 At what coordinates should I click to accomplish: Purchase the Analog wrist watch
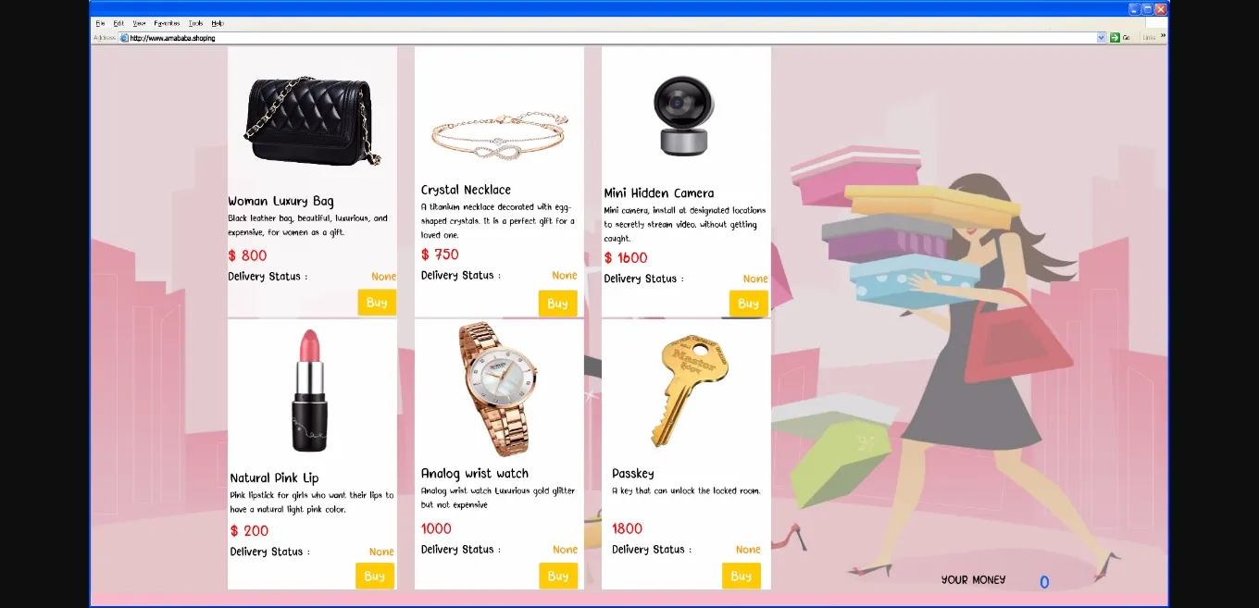click(558, 576)
